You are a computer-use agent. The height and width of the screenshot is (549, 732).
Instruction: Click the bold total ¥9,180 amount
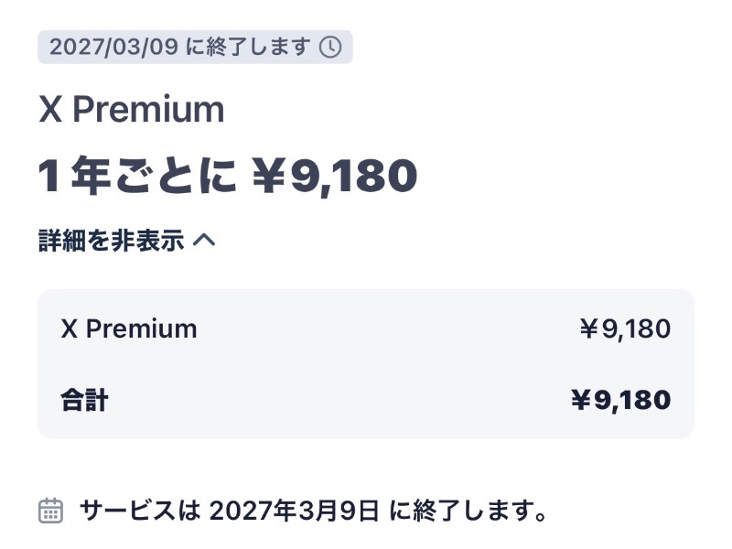pyautogui.click(x=621, y=401)
